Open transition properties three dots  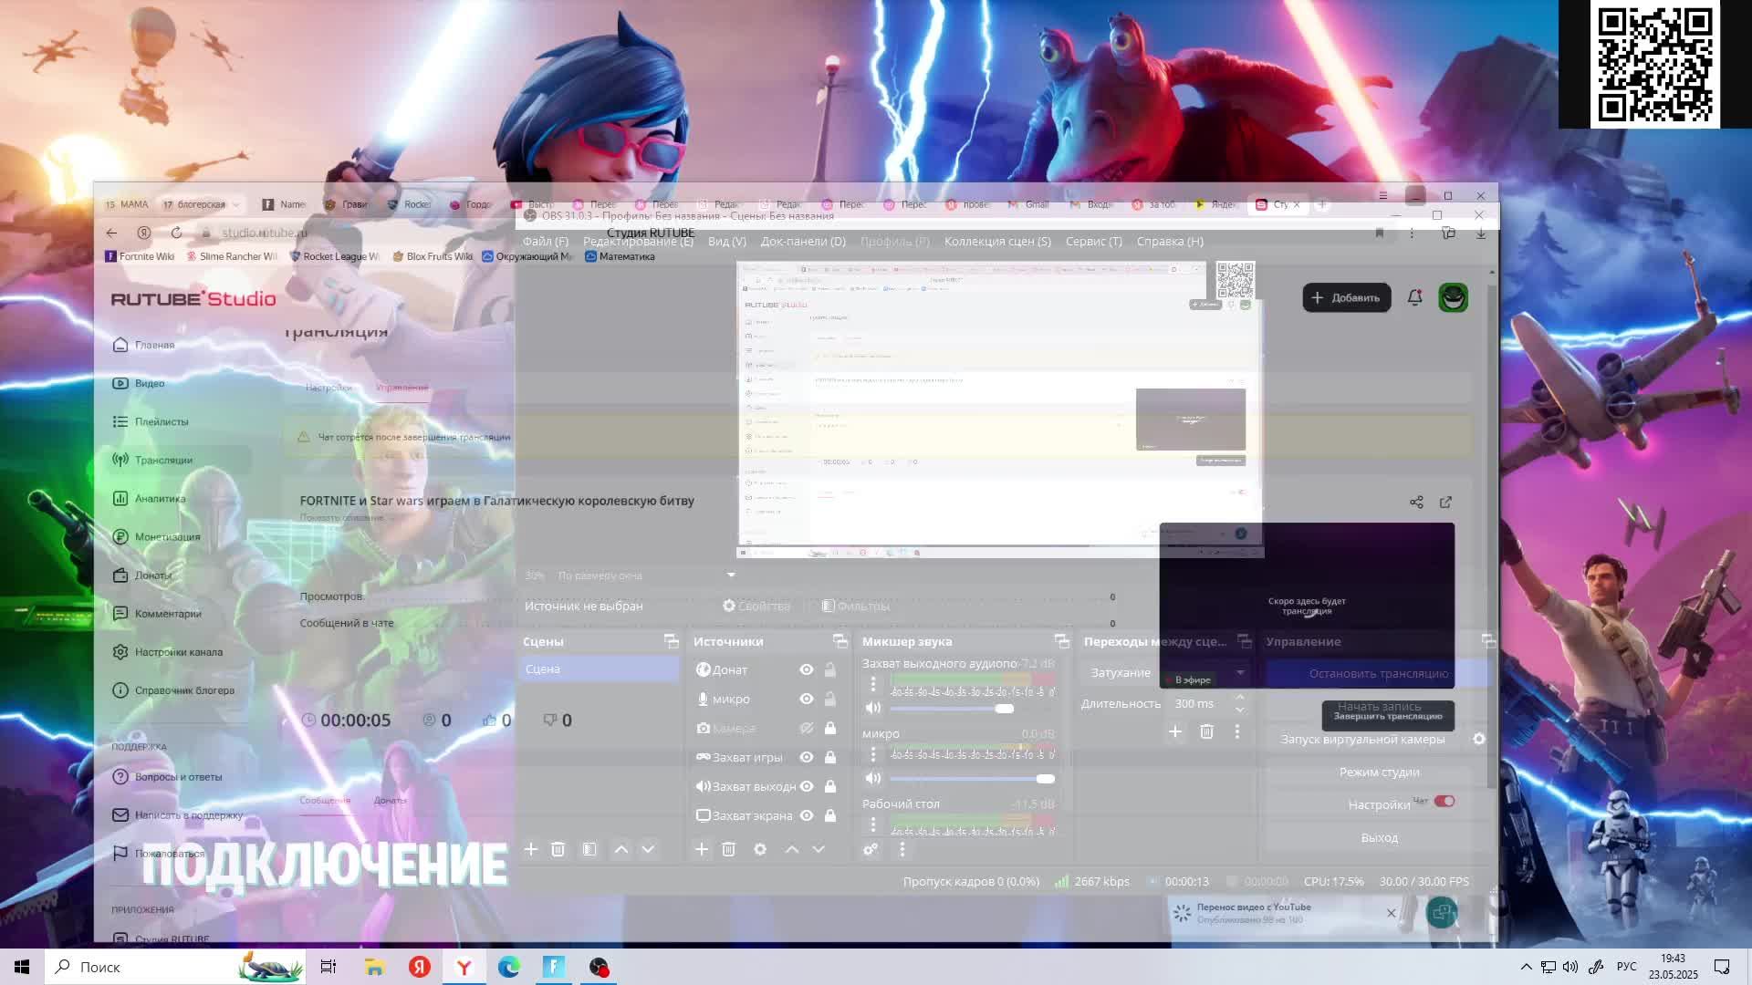pos(1237,731)
